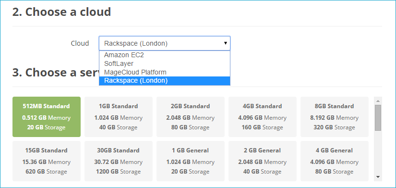This screenshot has width=396, height=188.
Task: Choose MageCloud Platform from the cloud list
Action: (165, 72)
